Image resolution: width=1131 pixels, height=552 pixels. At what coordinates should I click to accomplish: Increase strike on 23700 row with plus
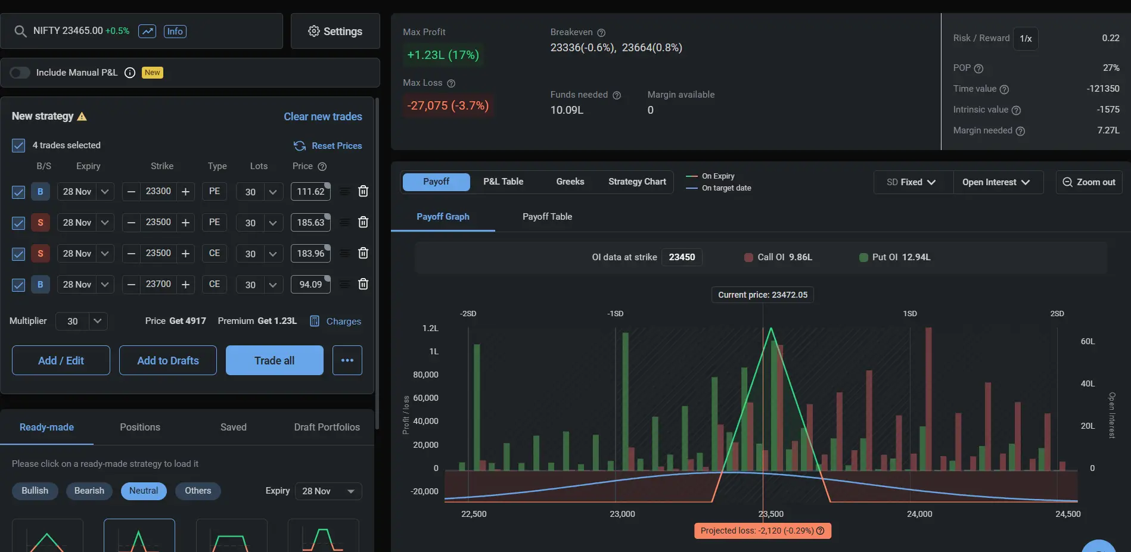[x=185, y=285]
